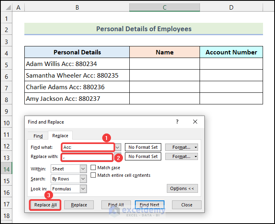Click the Find Next button
The width and height of the screenshot is (275, 224).
pyautogui.click(x=149, y=205)
